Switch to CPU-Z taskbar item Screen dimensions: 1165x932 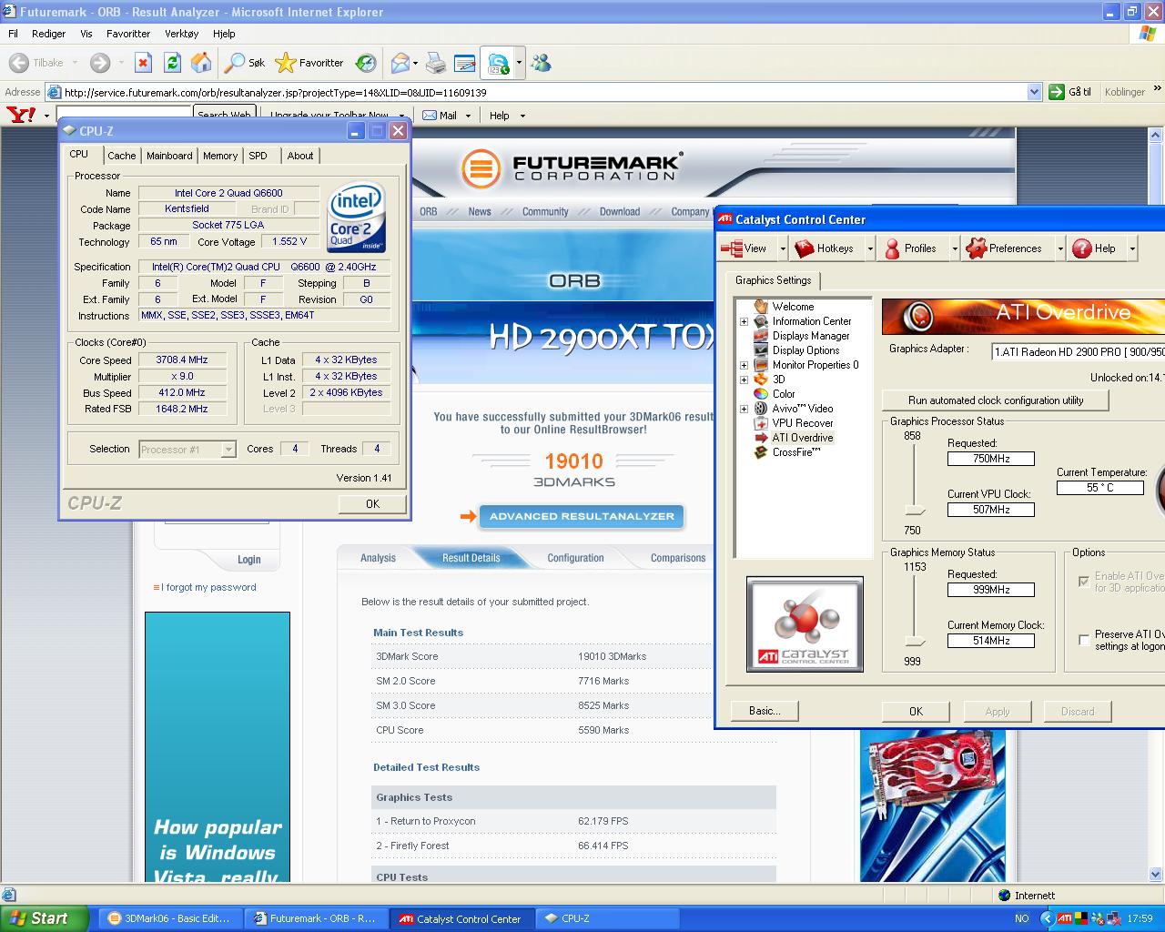[x=608, y=918]
